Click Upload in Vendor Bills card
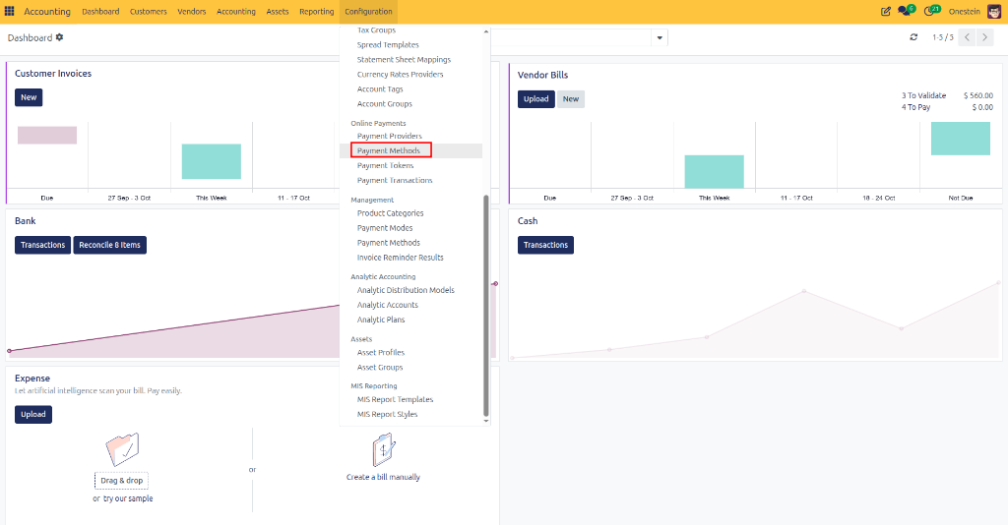Viewport: 1008px width, 525px height. coord(536,99)
